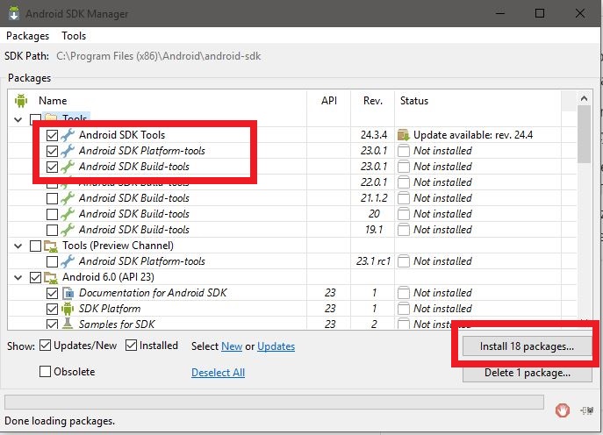Click wrench icon of Platform-tools 23.1 rc1
The image size is (603, 435).
pos(68,261)
